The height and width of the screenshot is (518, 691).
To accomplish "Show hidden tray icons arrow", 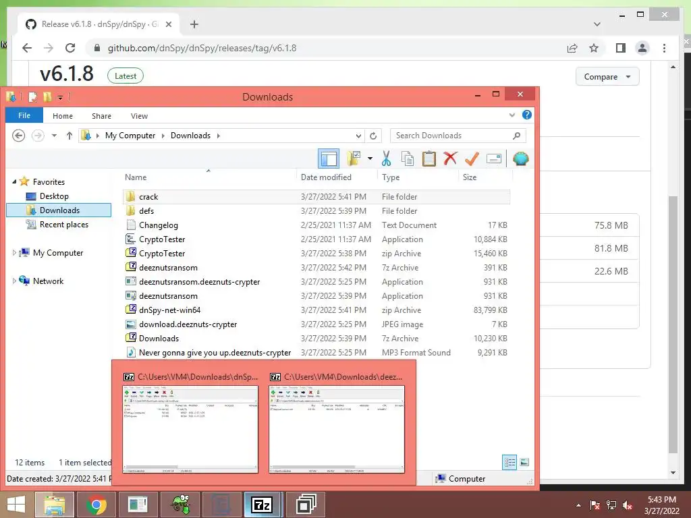I will pos(578,506).
